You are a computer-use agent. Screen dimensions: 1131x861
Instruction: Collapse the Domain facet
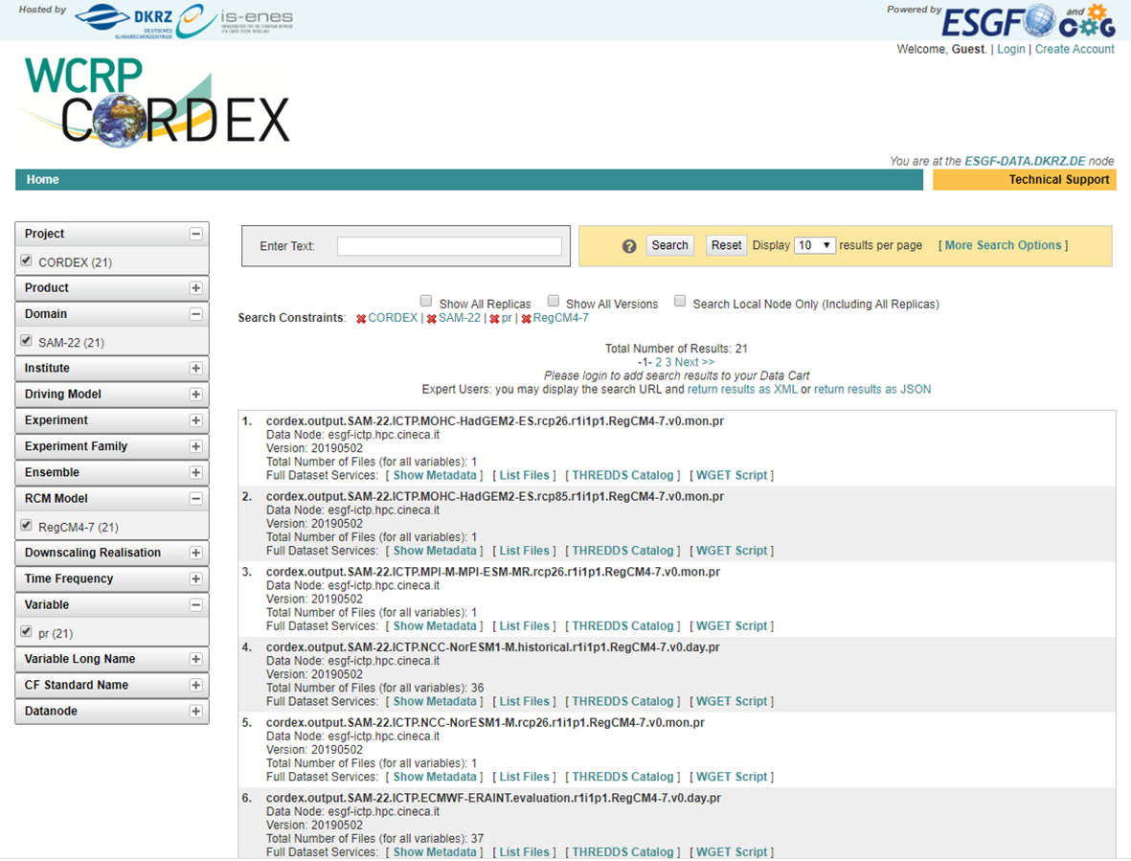195,314
